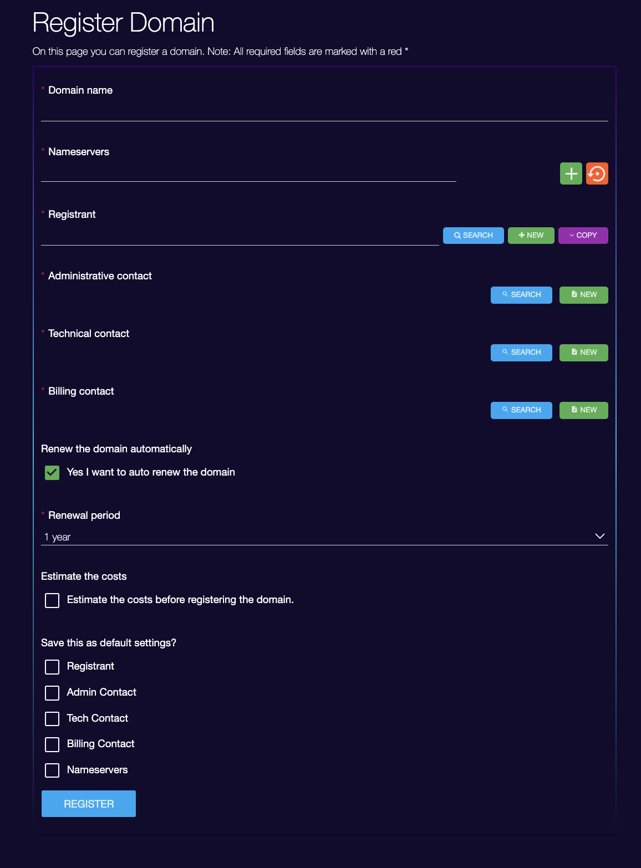Click the green plus add nameserver icon

tap(571, 173)
